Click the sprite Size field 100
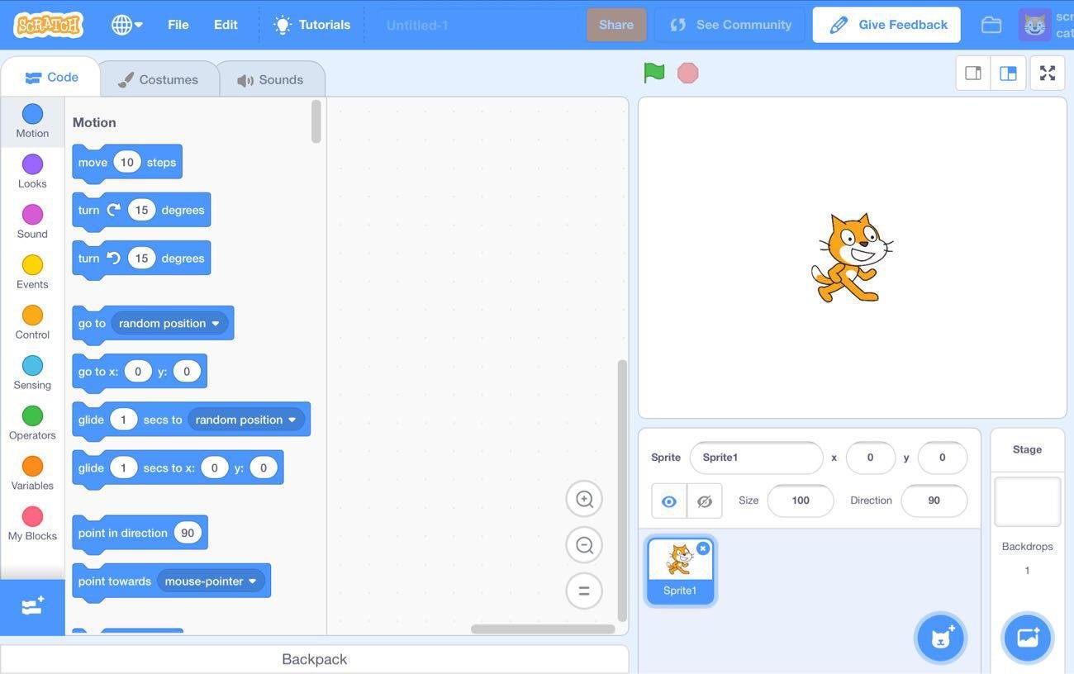 coord(800,501)
